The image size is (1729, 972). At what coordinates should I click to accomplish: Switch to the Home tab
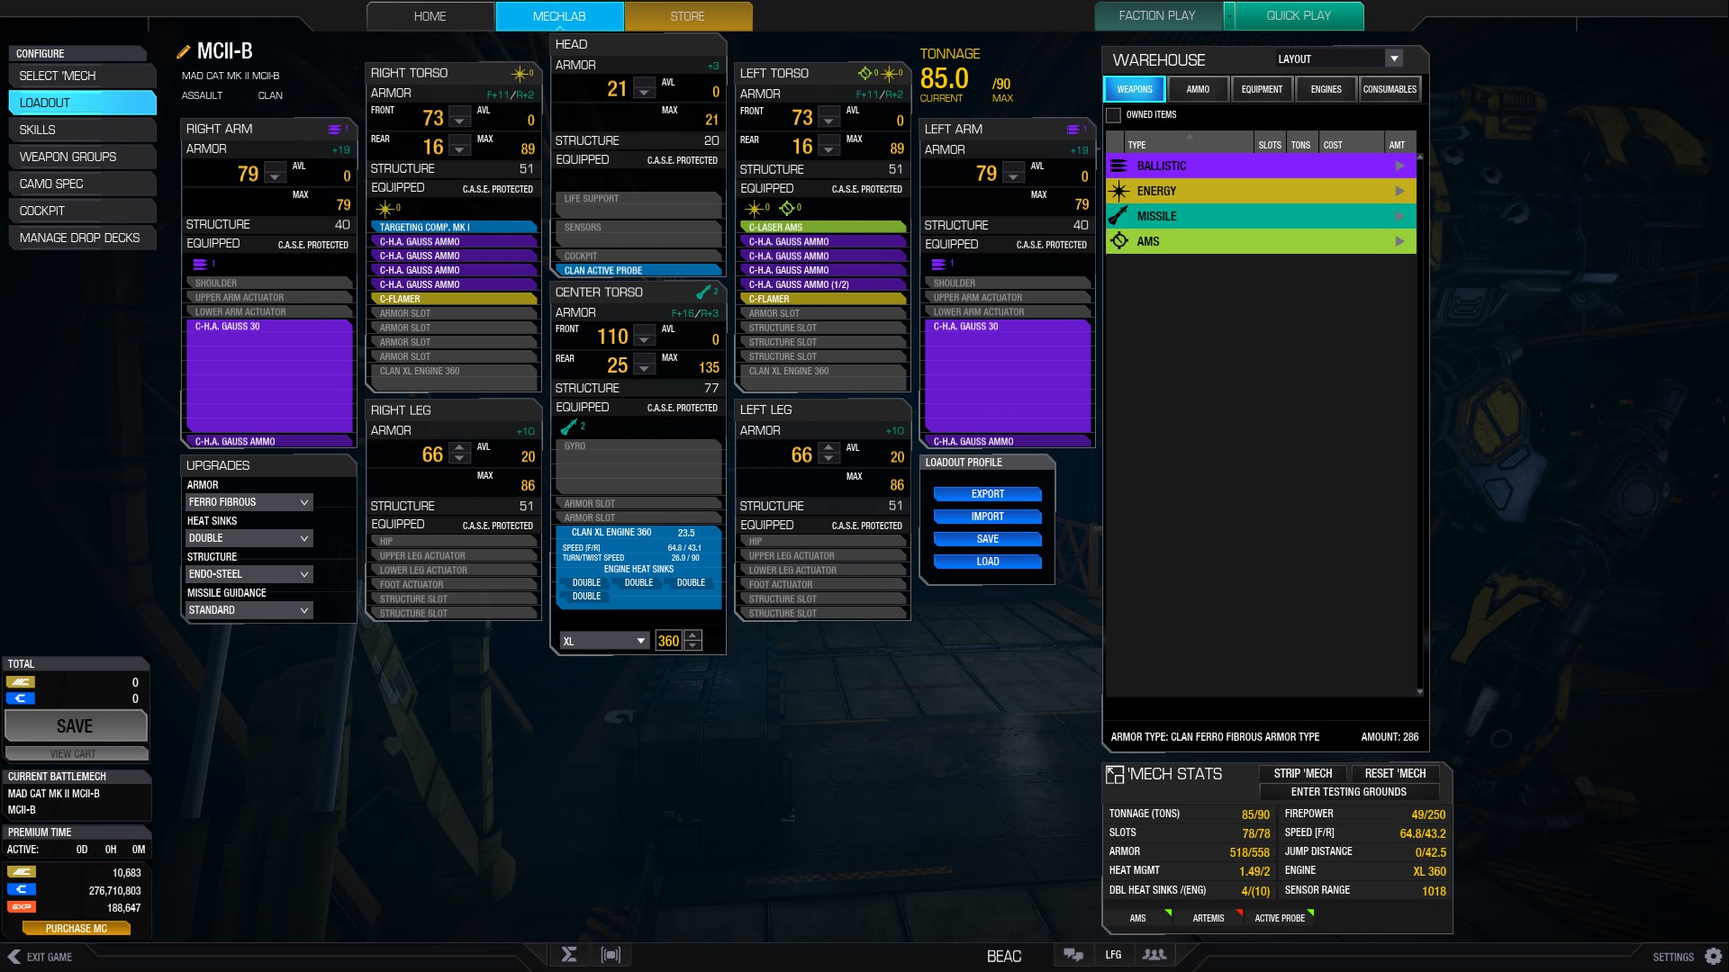coord(430,16)
